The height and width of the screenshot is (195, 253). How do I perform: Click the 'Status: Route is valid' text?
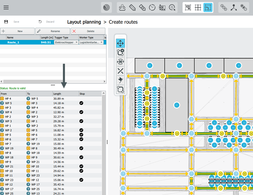[x=13, y=88]
